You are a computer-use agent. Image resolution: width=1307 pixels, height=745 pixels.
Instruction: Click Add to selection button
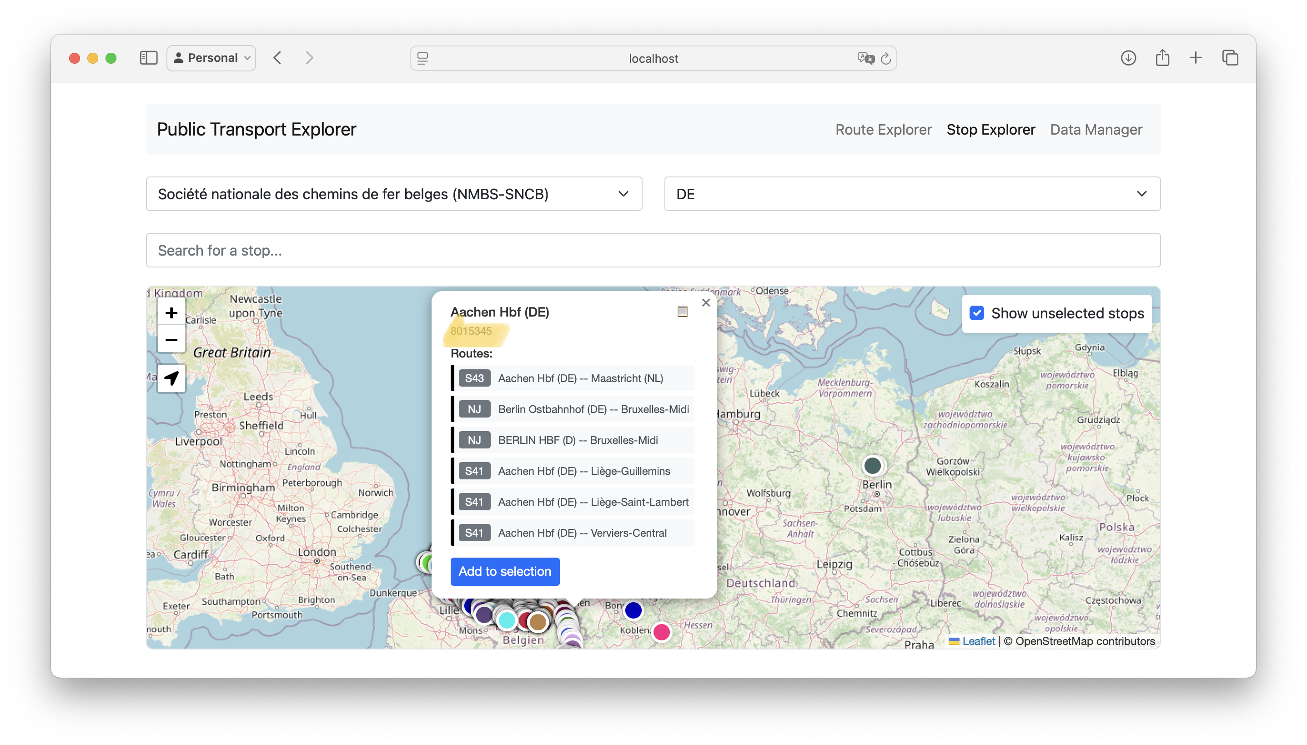pos(504,571)
